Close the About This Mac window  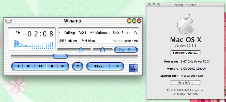(x=149, y=5)
